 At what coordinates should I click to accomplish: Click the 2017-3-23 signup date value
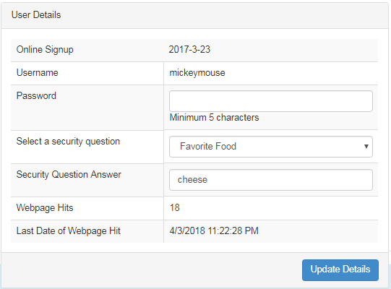[x=189, y=49]
